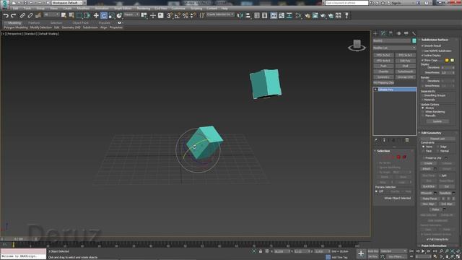462x260 pixels.
Task: Toggle the Ribbon display icon
Action: [x=274, y=15]
